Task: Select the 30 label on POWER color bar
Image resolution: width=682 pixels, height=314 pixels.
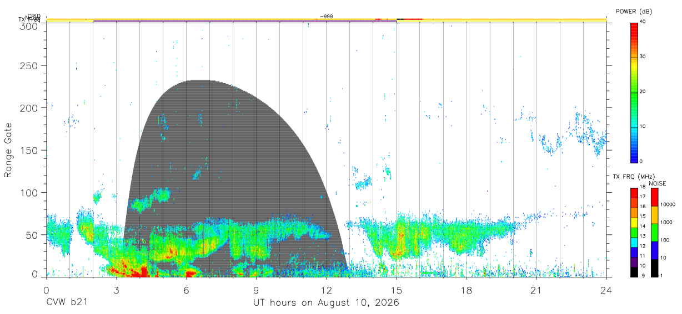Action: [x=643, y=56]
